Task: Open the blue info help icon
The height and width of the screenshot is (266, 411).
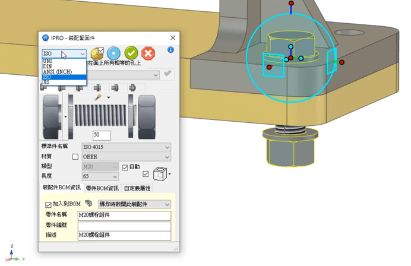Action: (170, 49)
